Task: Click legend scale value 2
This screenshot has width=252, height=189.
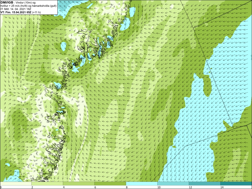Action: 32,187
